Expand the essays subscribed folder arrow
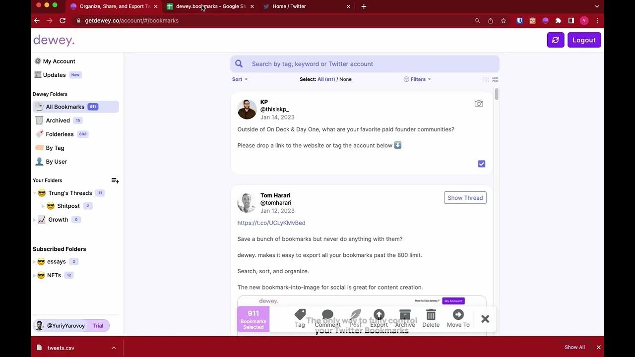Image resolution: width=635 pixels, height=357 pixels. [35, 262]
